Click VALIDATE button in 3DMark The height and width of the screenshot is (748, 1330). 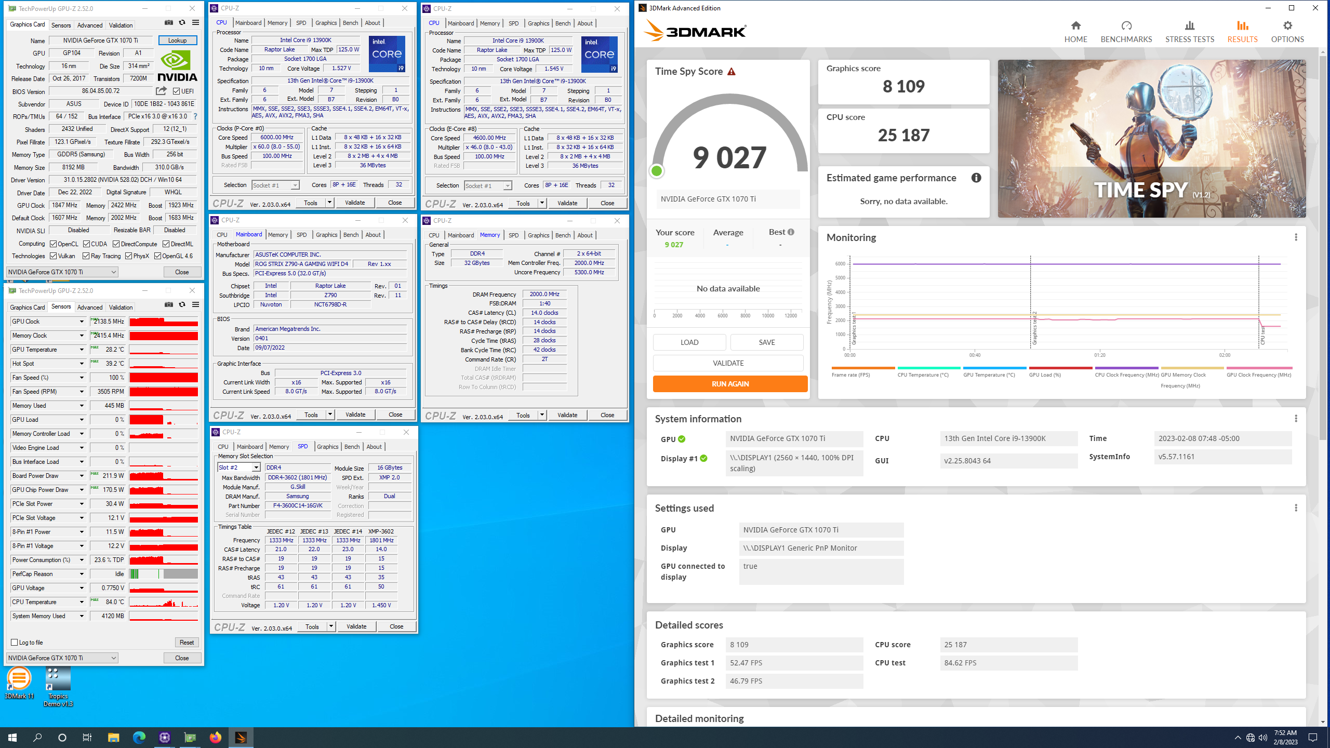tap(728, 363)
